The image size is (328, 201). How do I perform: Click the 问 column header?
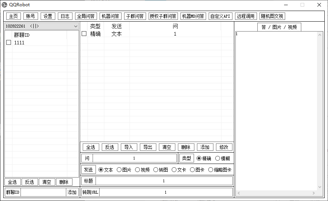point(175,26)
